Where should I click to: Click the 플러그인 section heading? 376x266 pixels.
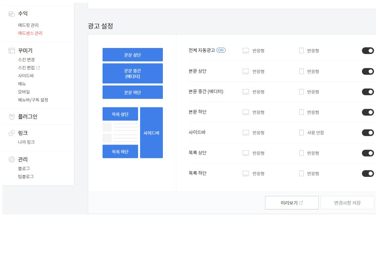pos(27,117)
